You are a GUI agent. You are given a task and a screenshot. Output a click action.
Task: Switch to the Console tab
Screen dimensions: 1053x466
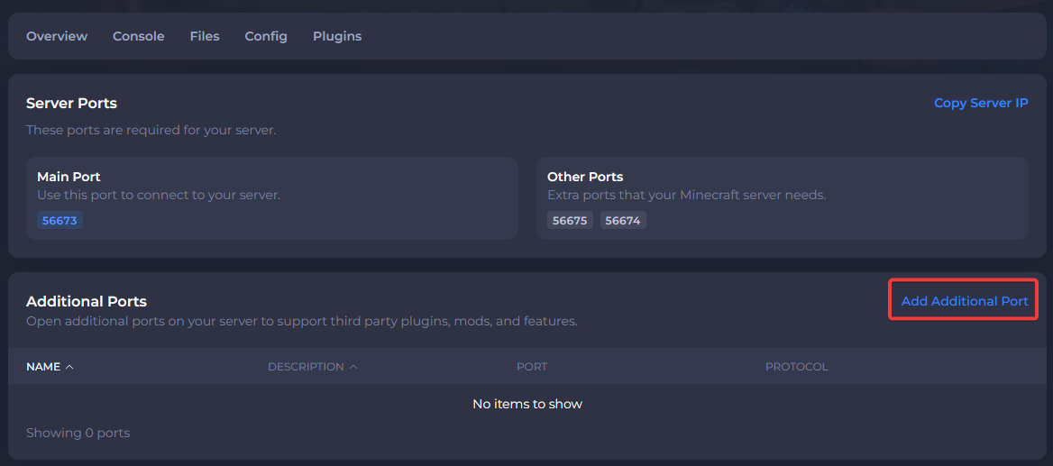pyautogui.click(x=138, y=36)
